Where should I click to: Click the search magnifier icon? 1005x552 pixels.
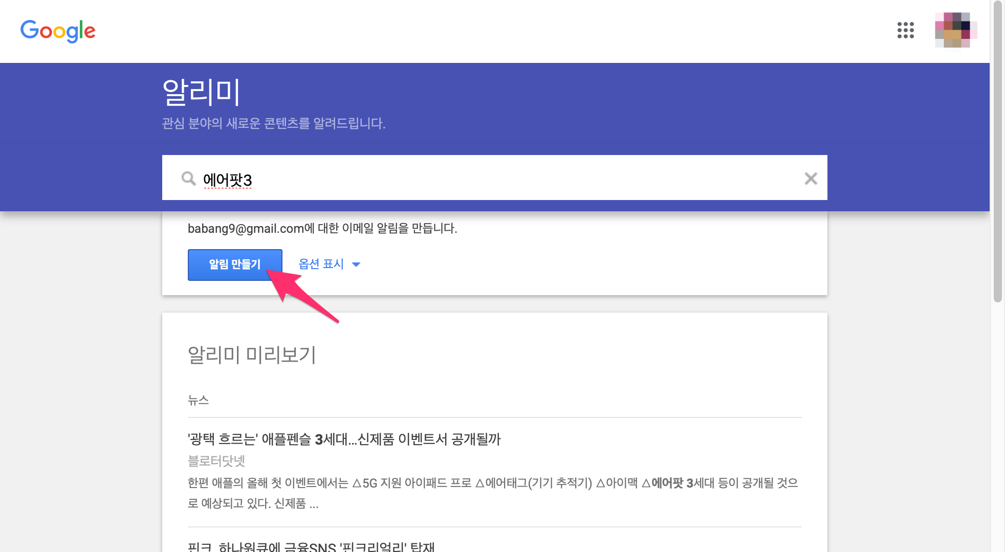point(189,179)
